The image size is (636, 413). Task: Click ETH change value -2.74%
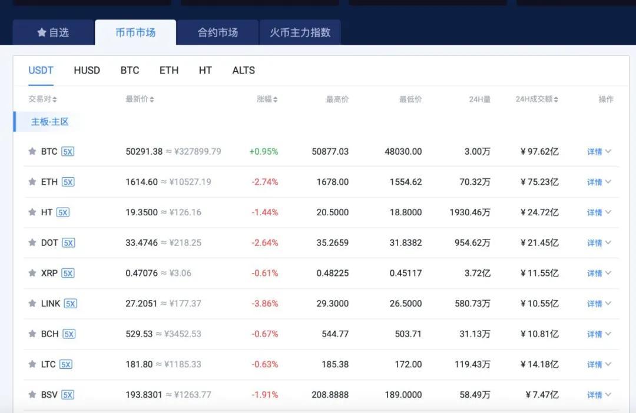(x=265, y=182)
